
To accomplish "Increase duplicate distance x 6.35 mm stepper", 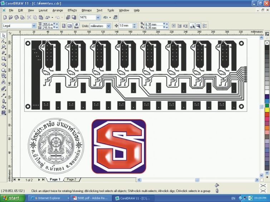I will pyautogui.click(x=167, y=24).
